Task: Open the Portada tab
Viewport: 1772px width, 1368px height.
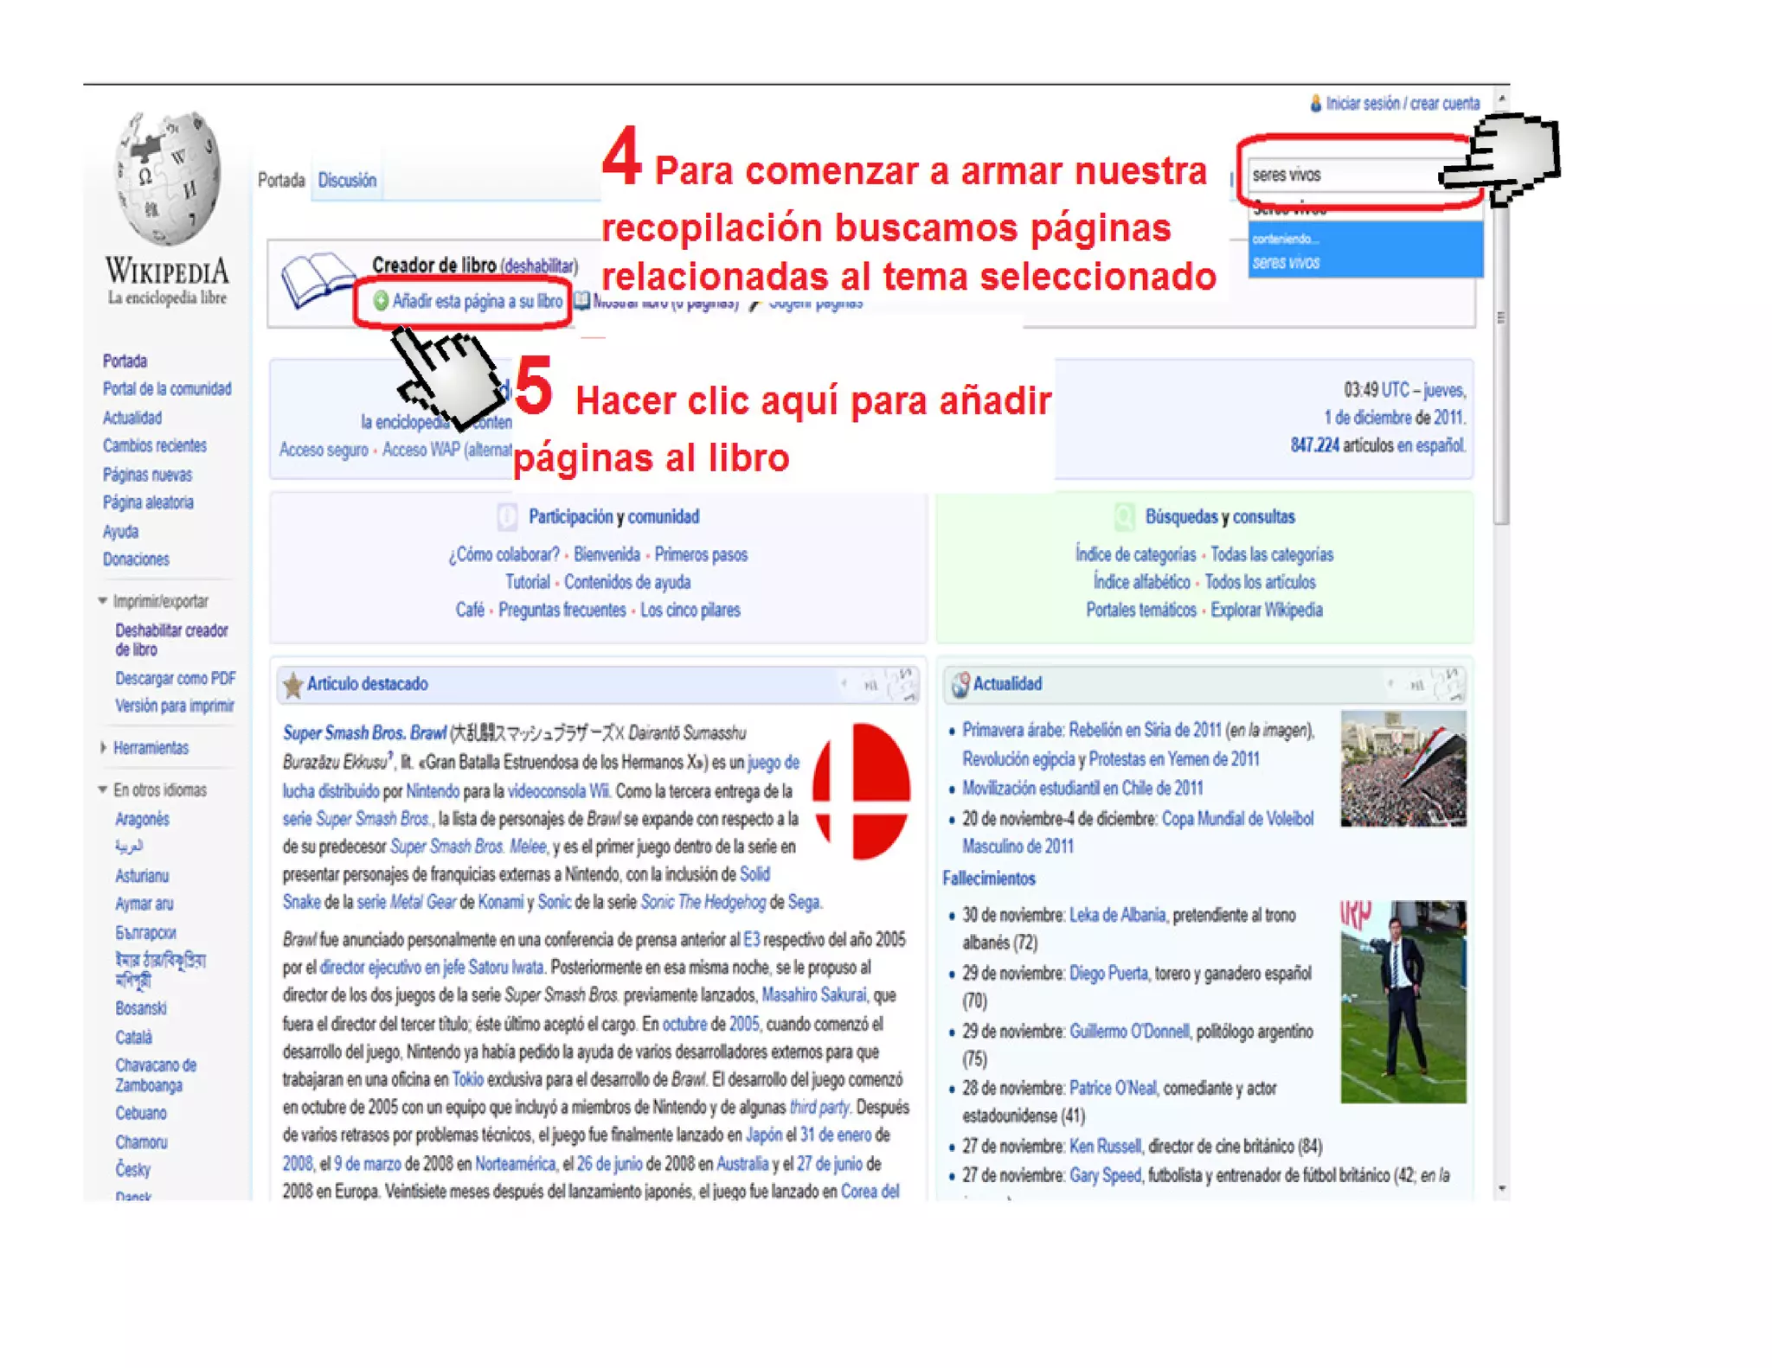Action: click(x=281, y=181)
